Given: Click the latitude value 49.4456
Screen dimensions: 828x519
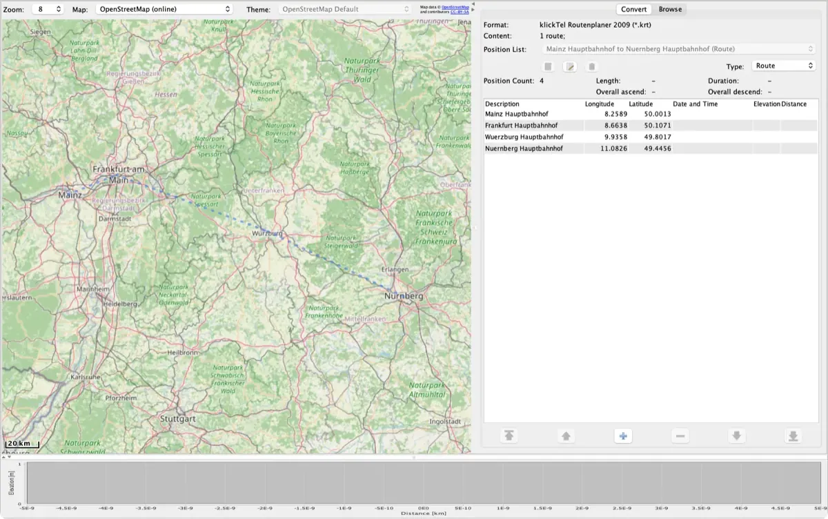Looking at the screenshot, I should [x=658, y=148].
